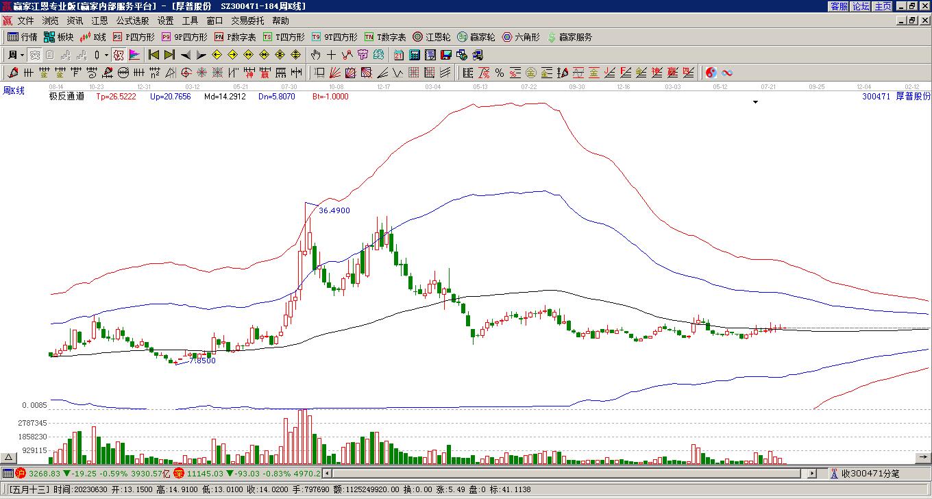Screen dimensions: 932x499
Task: Go to the 主页 homepage
Action: click(x=883, y=6)
